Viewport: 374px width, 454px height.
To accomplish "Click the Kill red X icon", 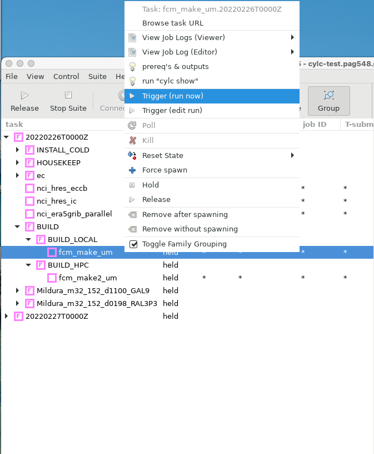I will [132, 141].
